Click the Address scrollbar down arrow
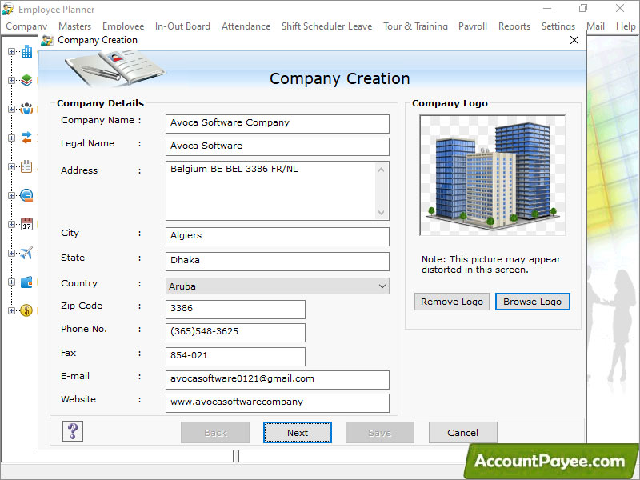The width and height of the screenshot is (640, 480). click(382, 212)
